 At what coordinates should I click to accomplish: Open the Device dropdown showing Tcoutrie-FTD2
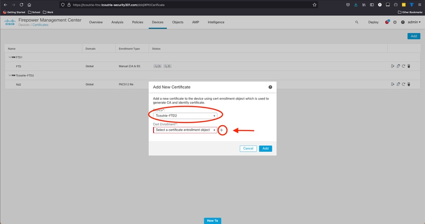[x=185, y=116]
